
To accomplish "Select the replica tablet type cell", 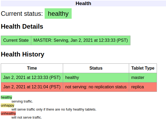I will click(143, 87).
